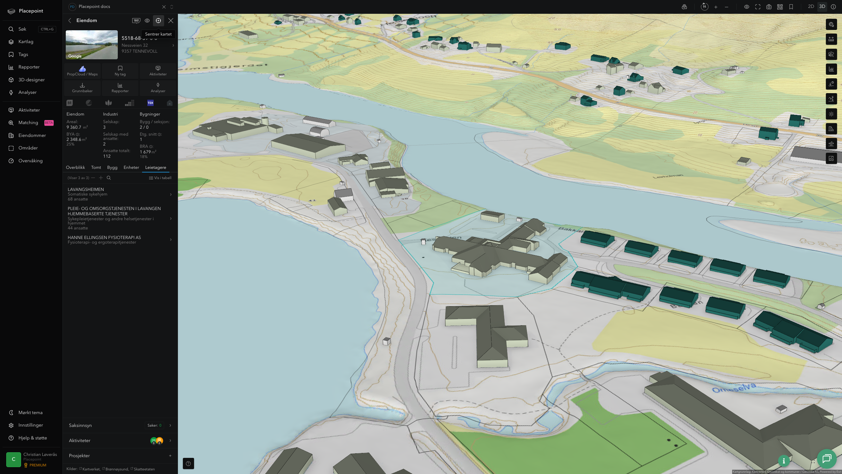Screen dimensions: 842x474
Task: Open the map info icon in top bar
Action: 833,7
